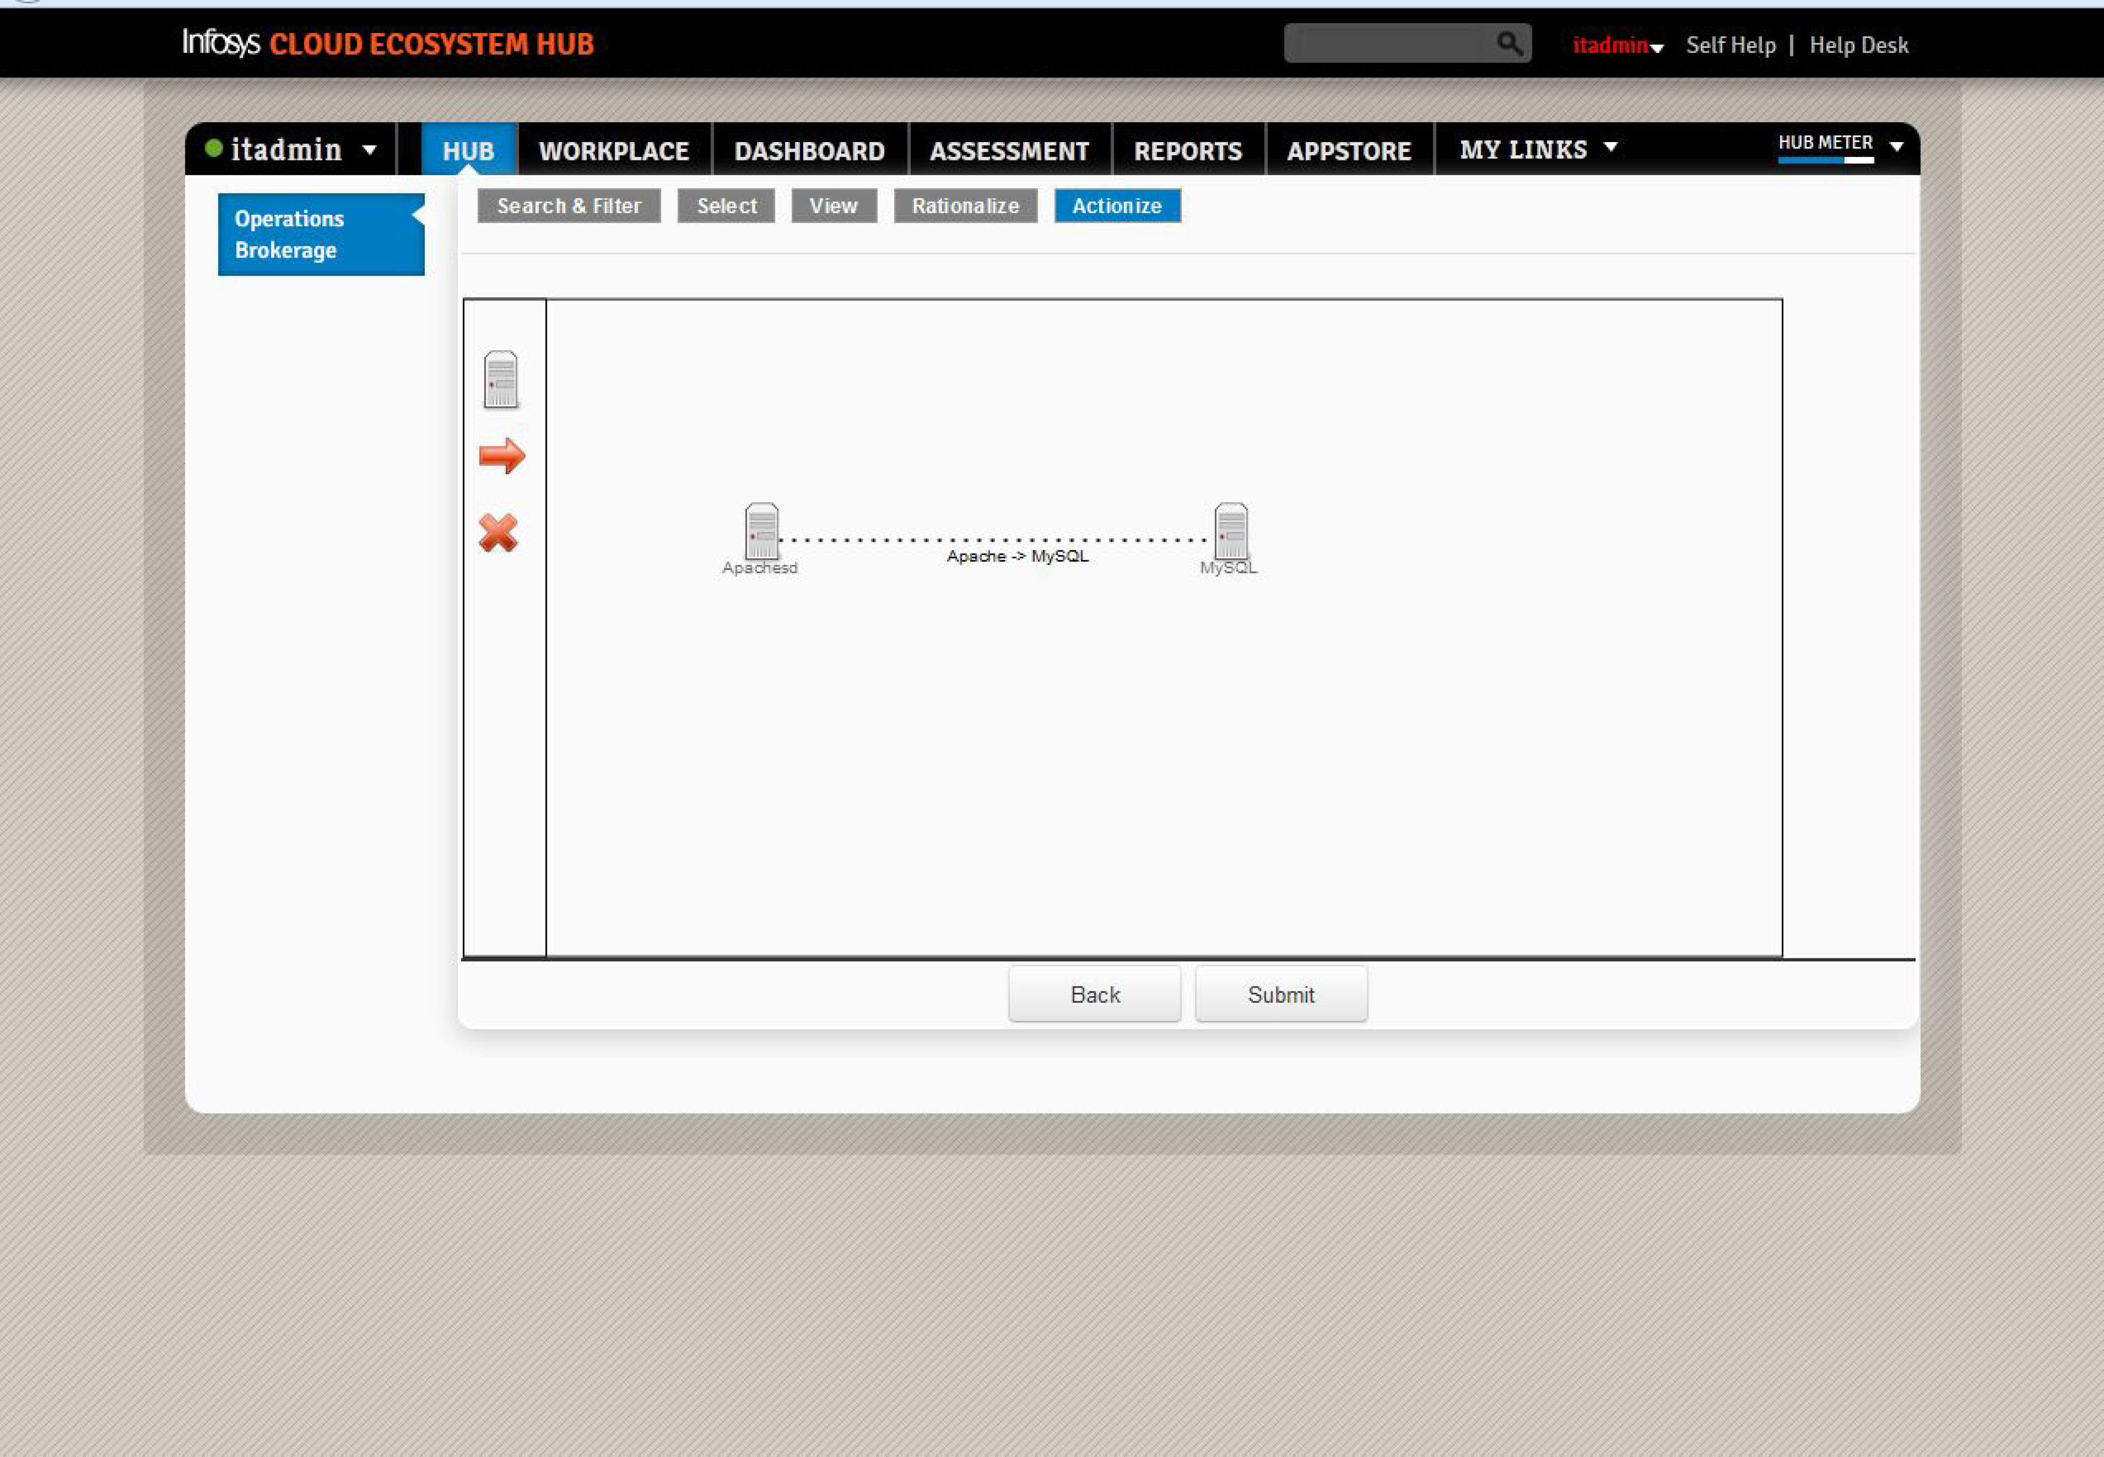Select Operations Brokerage in the sidebar
The width and height of the screenshot is (2104, 1457).
322,234
